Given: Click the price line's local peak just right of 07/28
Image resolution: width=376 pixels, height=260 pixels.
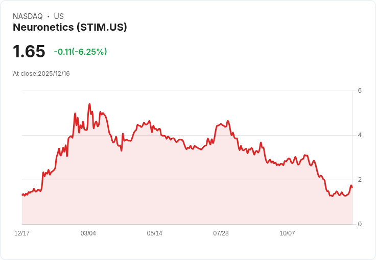Looking at the screenshot, I should click(x=228, y=121).
